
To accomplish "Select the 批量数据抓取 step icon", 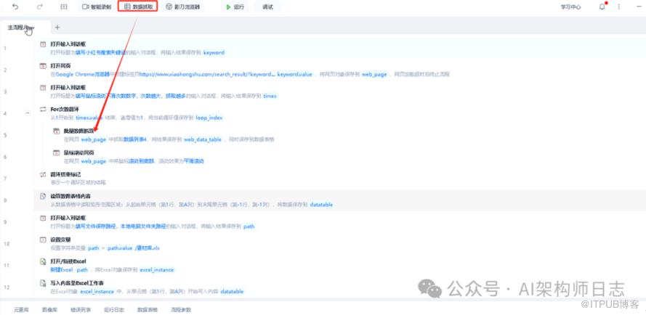I will pos(56,131).
